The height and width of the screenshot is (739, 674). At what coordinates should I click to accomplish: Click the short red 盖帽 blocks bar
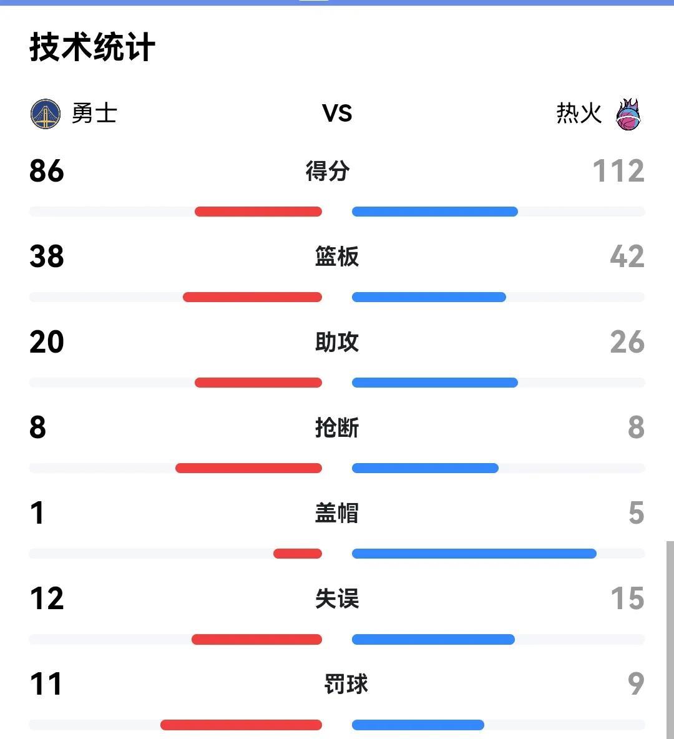[298, 553]
